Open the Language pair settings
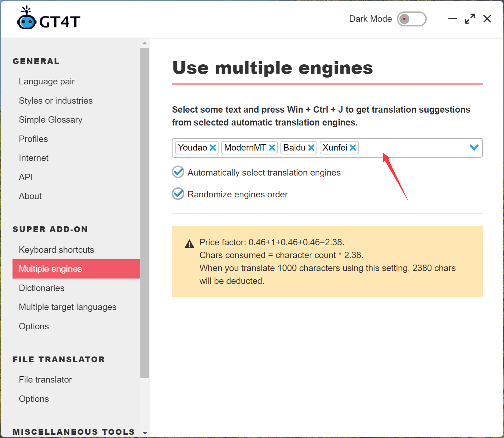The height and width of the screenshot is (438, 504). click(47, 82)
